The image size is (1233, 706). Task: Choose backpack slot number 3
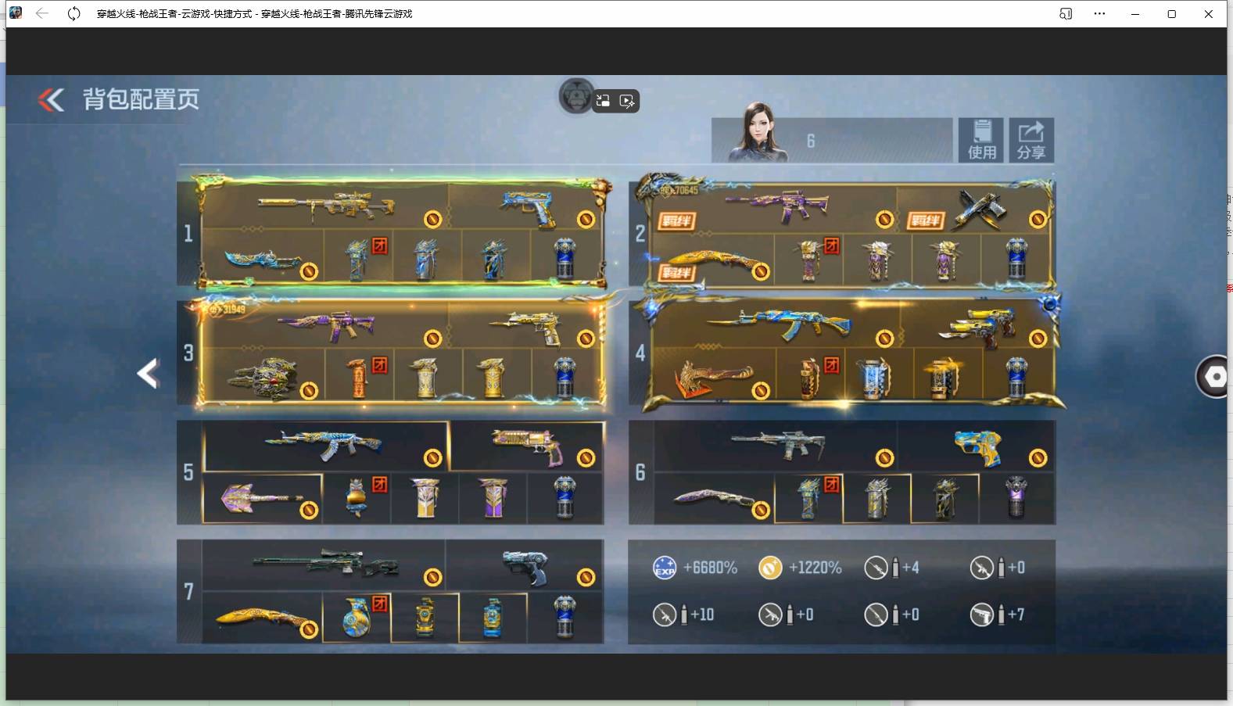[x=188, y=353]
